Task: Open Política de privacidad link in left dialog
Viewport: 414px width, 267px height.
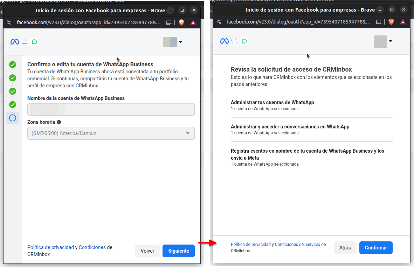Action: [x=51, y=247]
